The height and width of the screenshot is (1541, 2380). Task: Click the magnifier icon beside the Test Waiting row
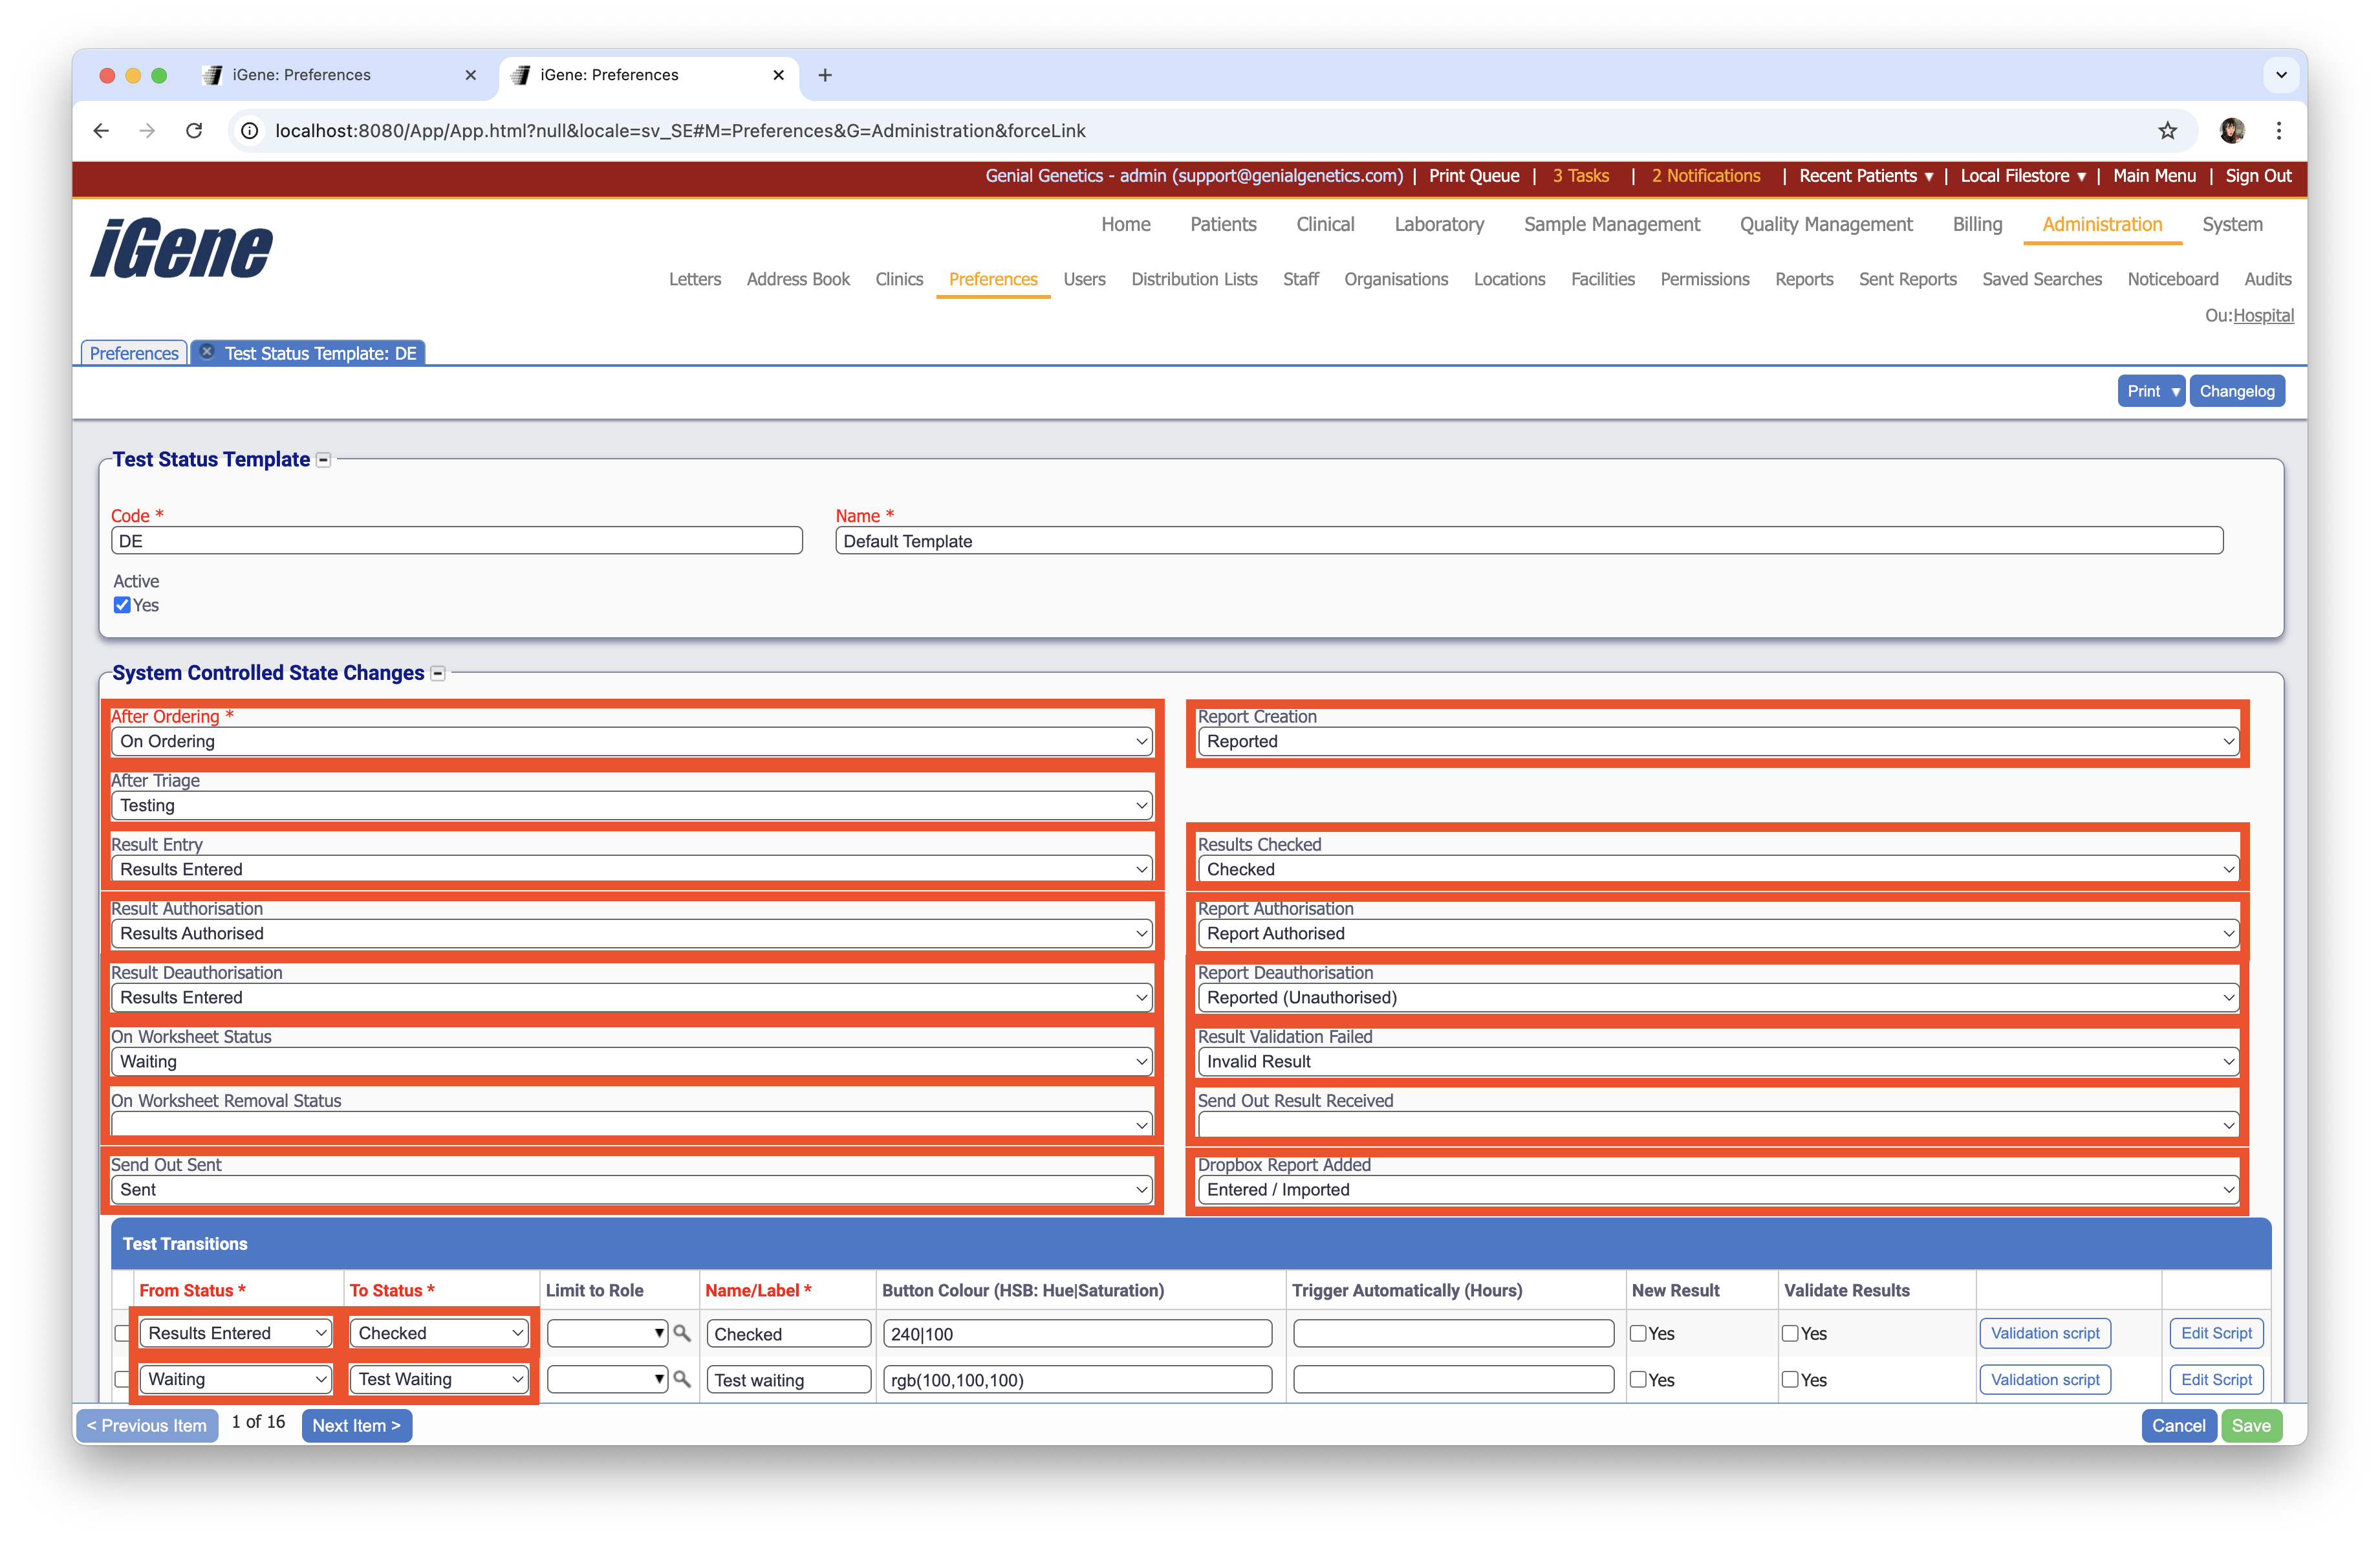point(682,1379)
